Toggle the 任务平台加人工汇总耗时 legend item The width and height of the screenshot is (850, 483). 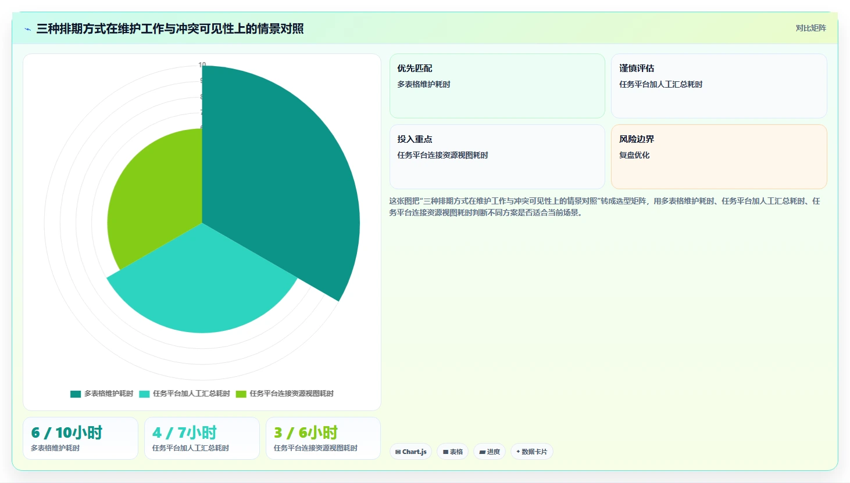point(184,394)
